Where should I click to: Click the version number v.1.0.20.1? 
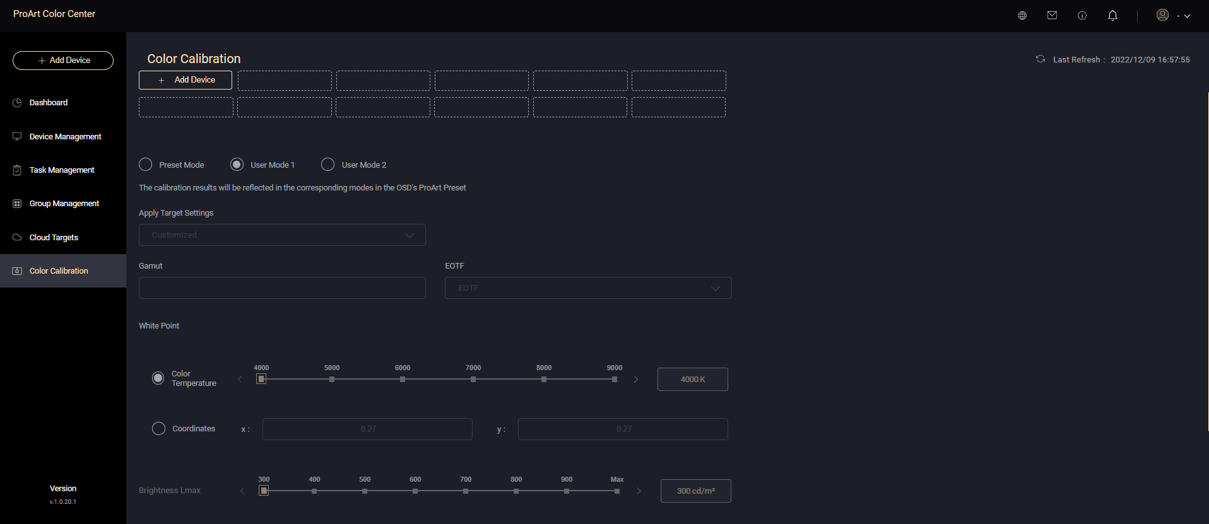63,502
